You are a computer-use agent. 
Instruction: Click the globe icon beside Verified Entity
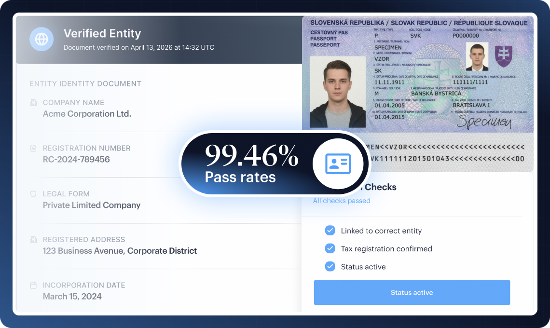[41, 39]
